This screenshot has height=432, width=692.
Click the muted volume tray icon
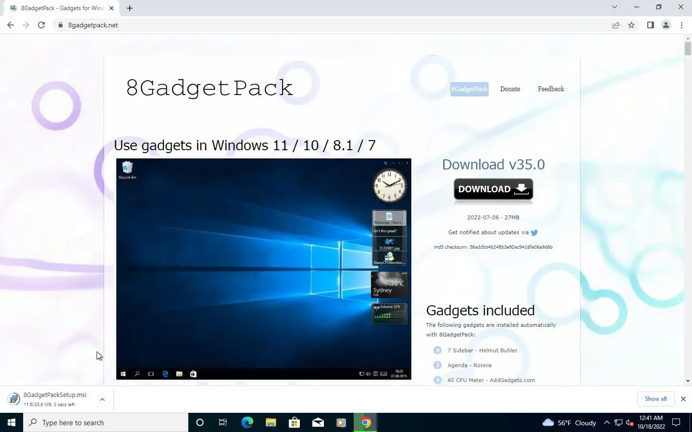pos(630,422)
